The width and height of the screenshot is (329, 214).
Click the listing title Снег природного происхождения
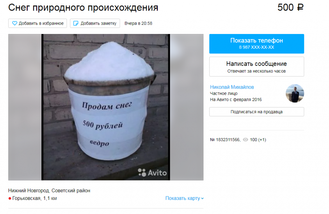point(83,8)
